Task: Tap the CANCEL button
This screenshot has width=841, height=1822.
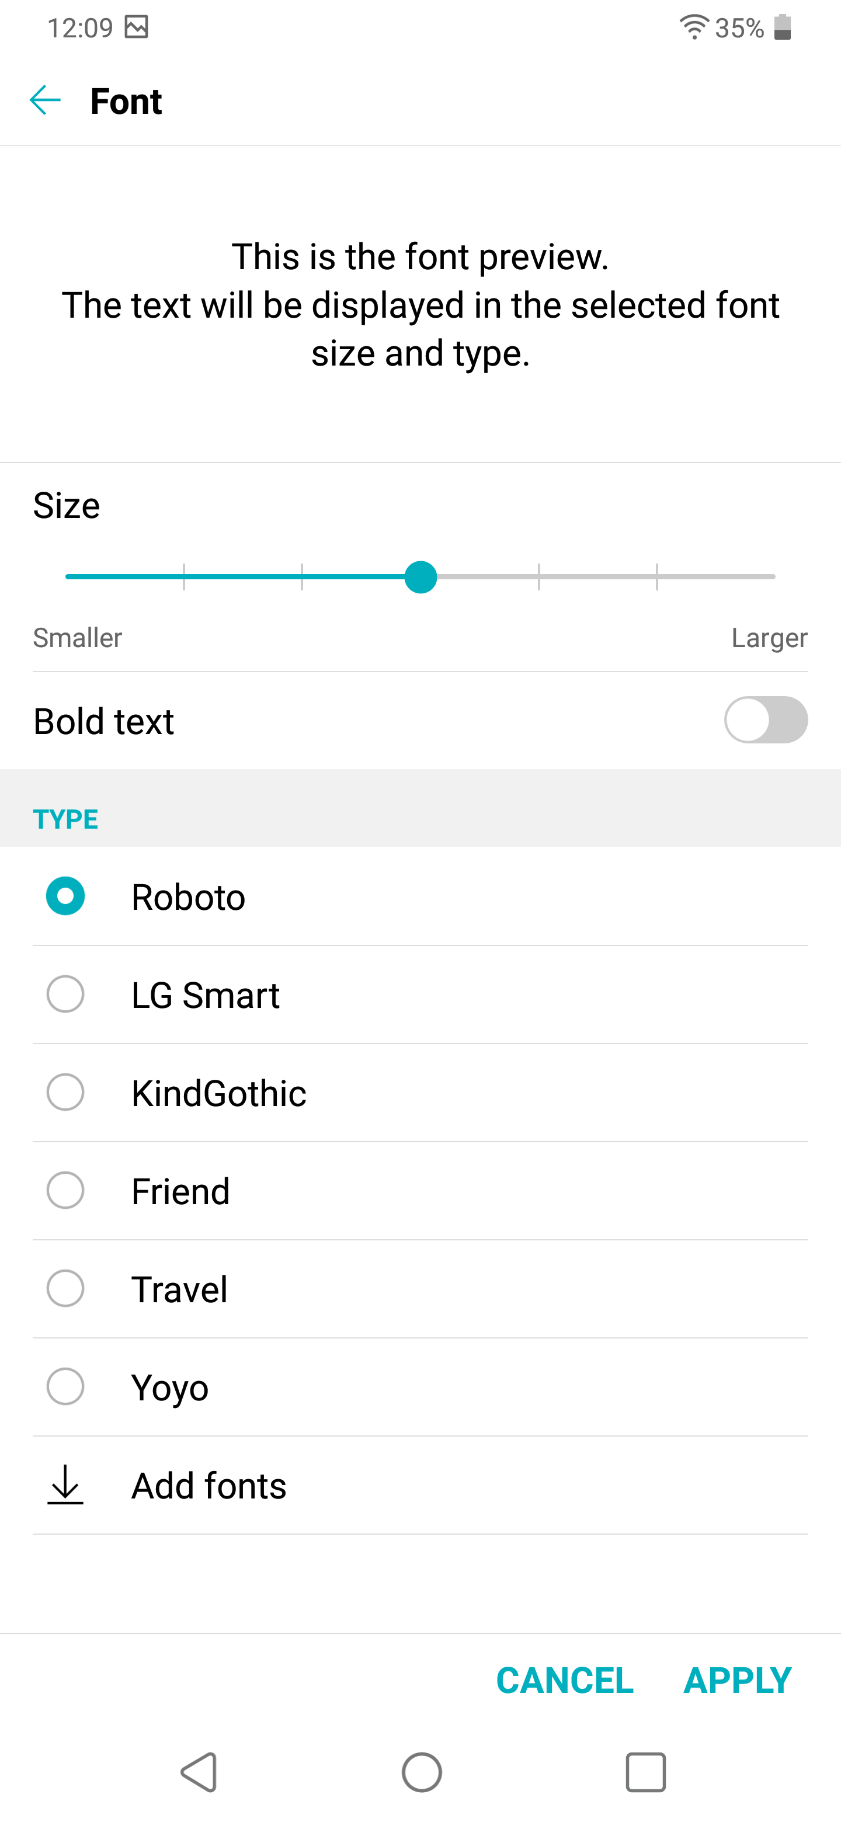Action: pyautogui.click(x=564, y=1681)
